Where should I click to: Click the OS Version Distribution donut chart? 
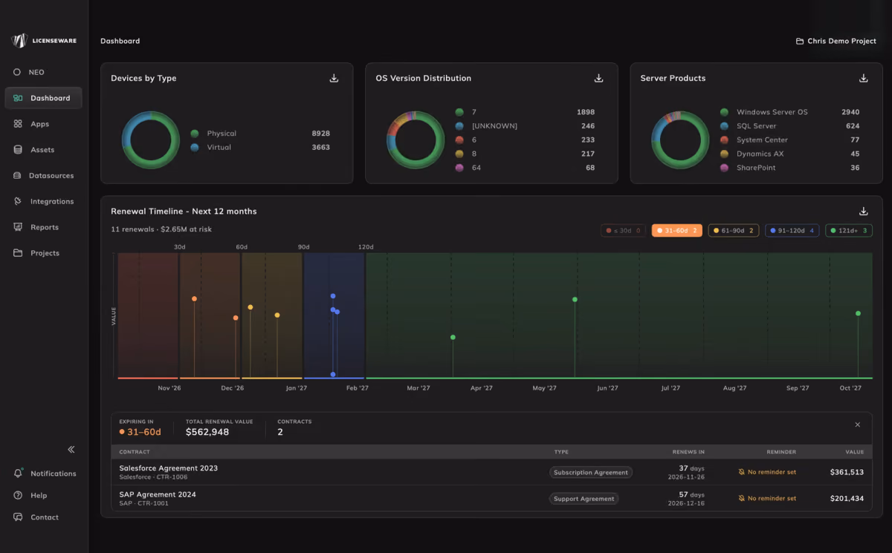coord(416,140)
